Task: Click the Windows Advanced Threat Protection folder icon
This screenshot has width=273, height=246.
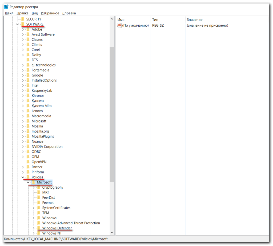Action: (39, 223)
